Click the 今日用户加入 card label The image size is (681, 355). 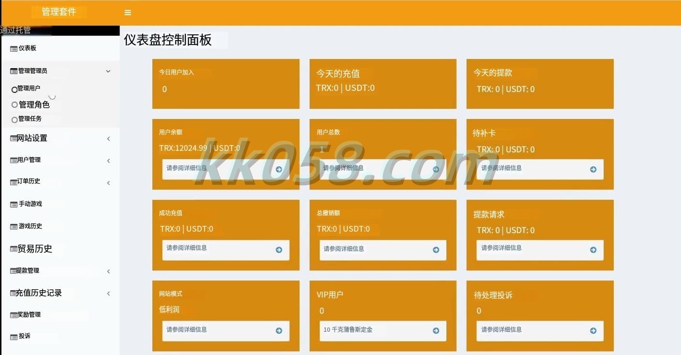(177, 72)
